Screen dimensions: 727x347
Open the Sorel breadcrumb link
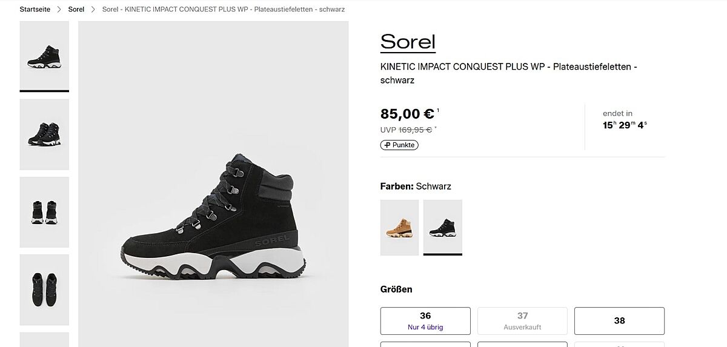[76, 10]
